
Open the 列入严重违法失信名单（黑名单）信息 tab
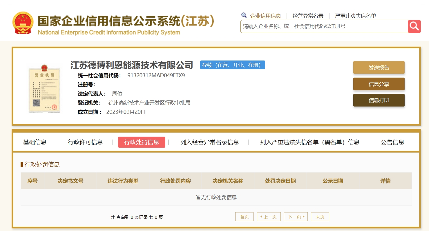(310, 142)
